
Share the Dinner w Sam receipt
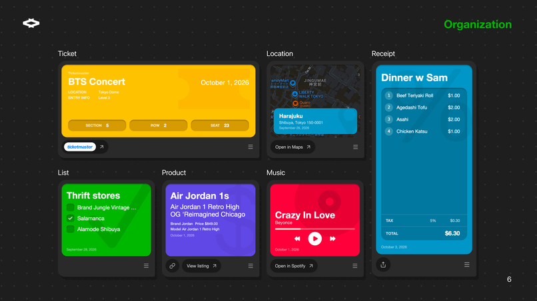(383, 264)
